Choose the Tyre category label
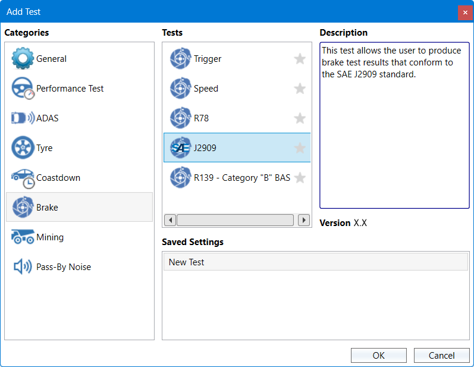Image resolution: width=474 pixels, height=367 pixels. tap(45, 148)
